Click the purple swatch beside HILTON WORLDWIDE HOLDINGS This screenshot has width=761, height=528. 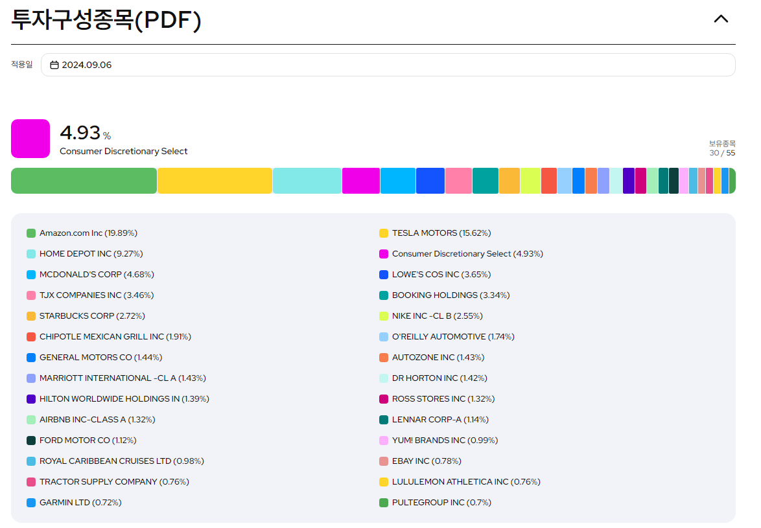pos(31,399)
